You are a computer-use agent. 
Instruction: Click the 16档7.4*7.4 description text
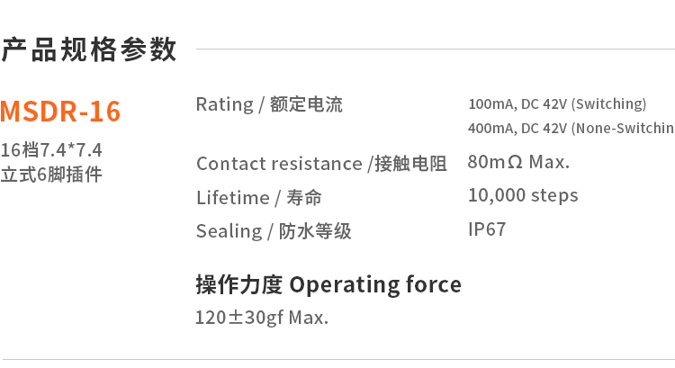click(51, 150)
